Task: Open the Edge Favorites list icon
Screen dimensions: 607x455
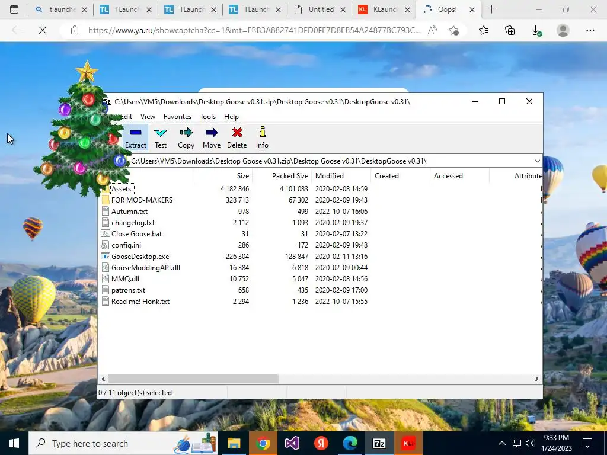Action: pos(484,30)
